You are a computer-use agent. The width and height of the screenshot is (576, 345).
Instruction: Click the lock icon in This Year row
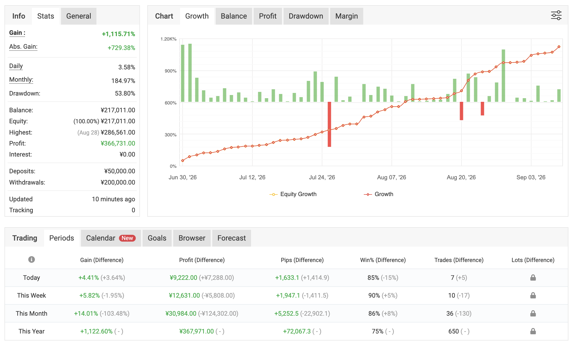click(x=533, y=331)
